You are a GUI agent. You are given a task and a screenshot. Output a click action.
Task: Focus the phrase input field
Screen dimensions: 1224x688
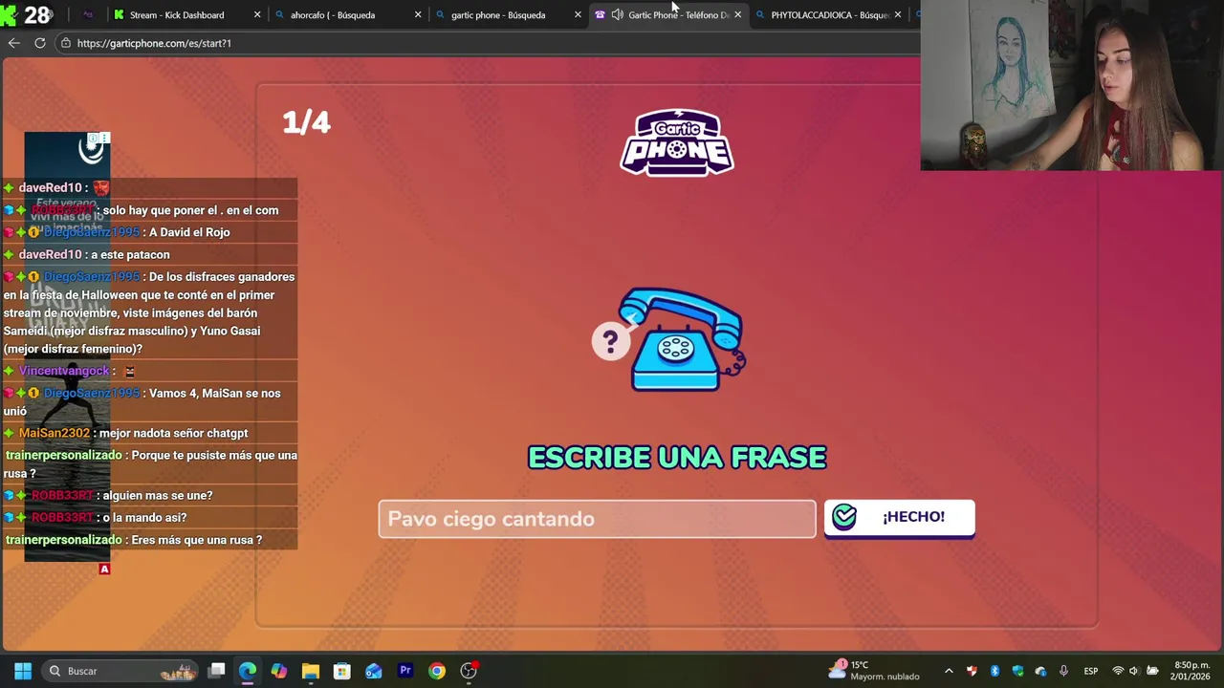(597, 519)
